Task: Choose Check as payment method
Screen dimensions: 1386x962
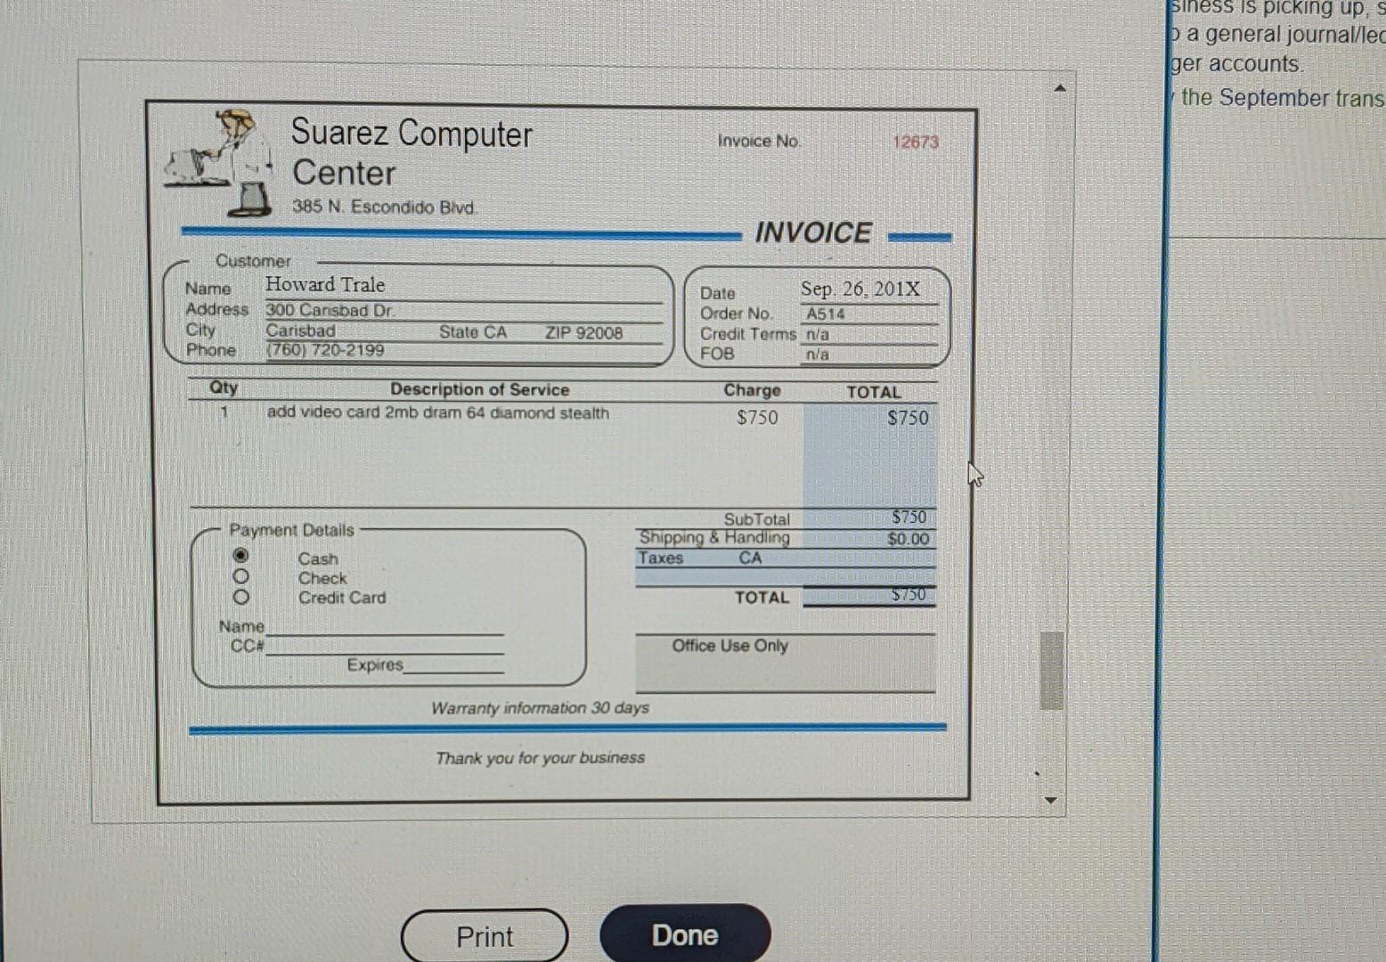Action: [241, 576]
